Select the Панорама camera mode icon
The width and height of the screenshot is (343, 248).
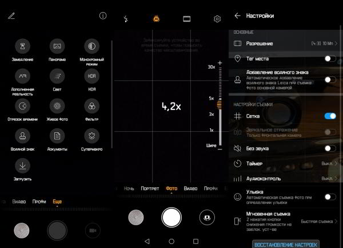coord(57,46)
